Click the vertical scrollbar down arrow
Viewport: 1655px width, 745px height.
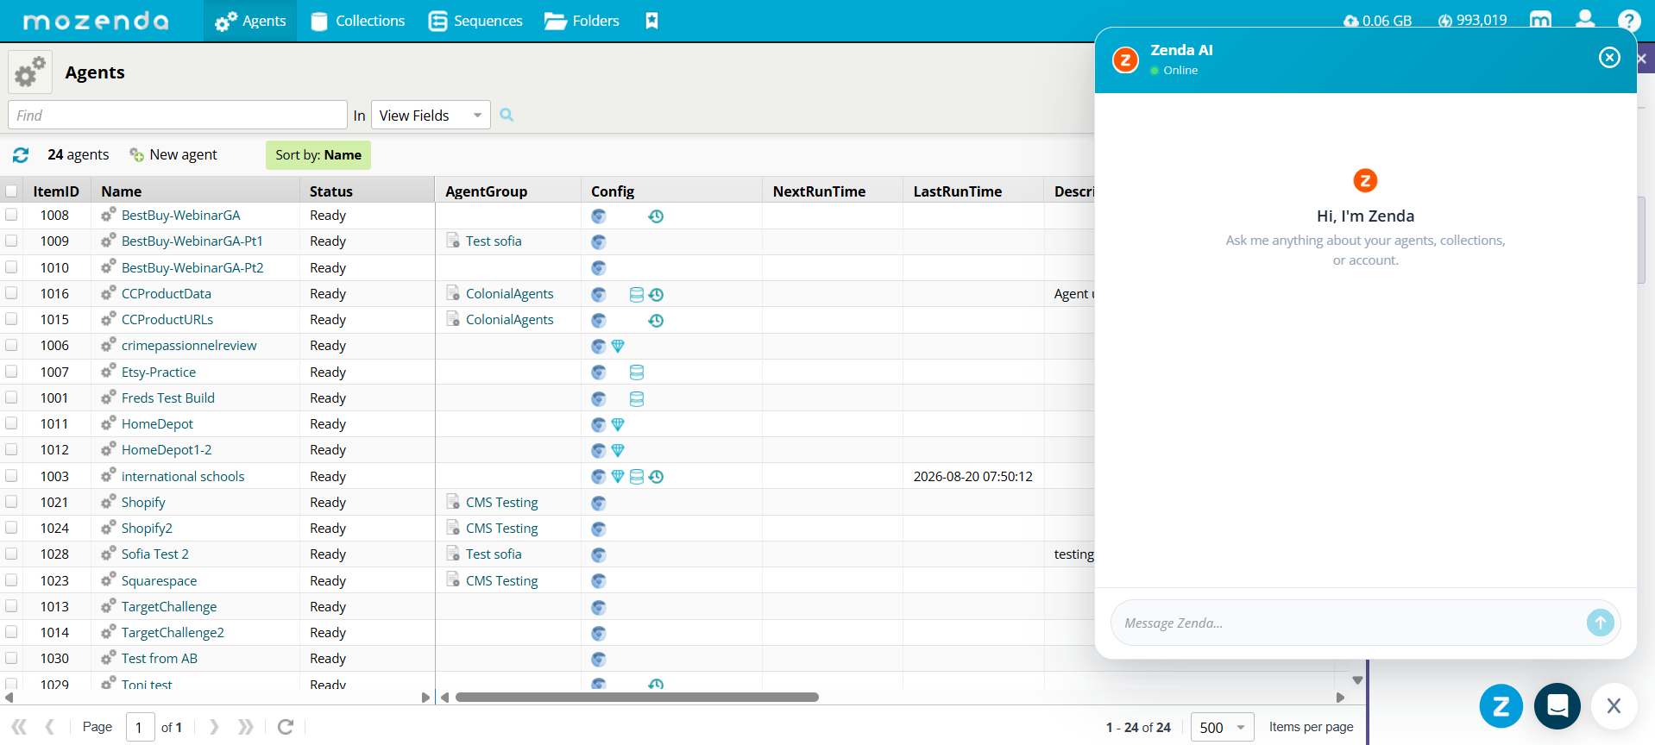1357,680
